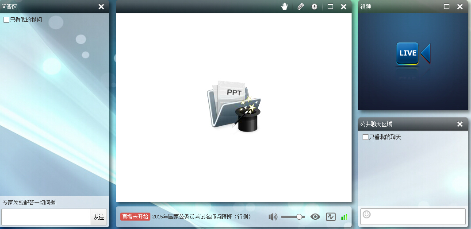This screenshot has width=471, height=229.
Task: Close the 视频 panel
Action: [x=460, y=7]
